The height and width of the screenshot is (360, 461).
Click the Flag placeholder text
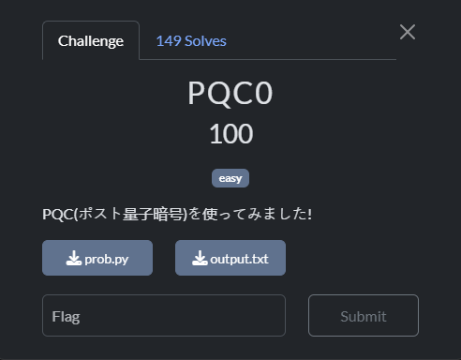coord(66,317)
